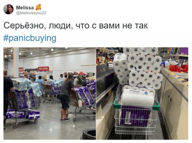Open the right toilet paper cart photo
The image size is (192, 143).
pyautogui.click(x=142, y=94)
